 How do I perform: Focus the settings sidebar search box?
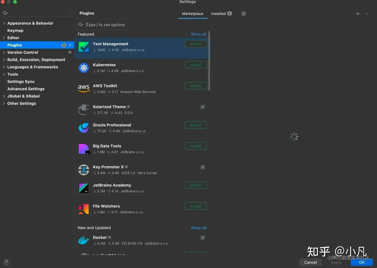[37, 13]
